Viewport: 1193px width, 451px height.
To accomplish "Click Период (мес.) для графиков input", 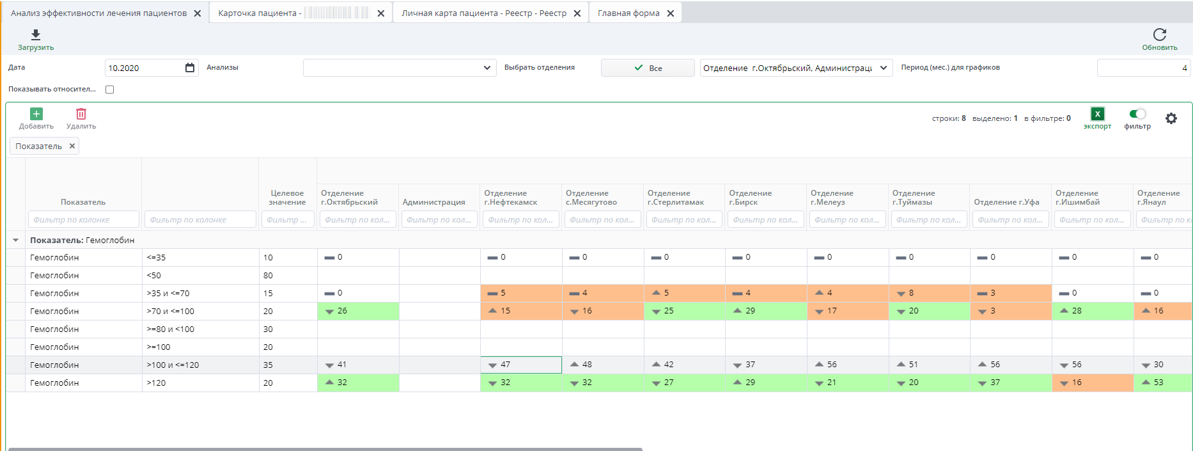I will 1143,68.
